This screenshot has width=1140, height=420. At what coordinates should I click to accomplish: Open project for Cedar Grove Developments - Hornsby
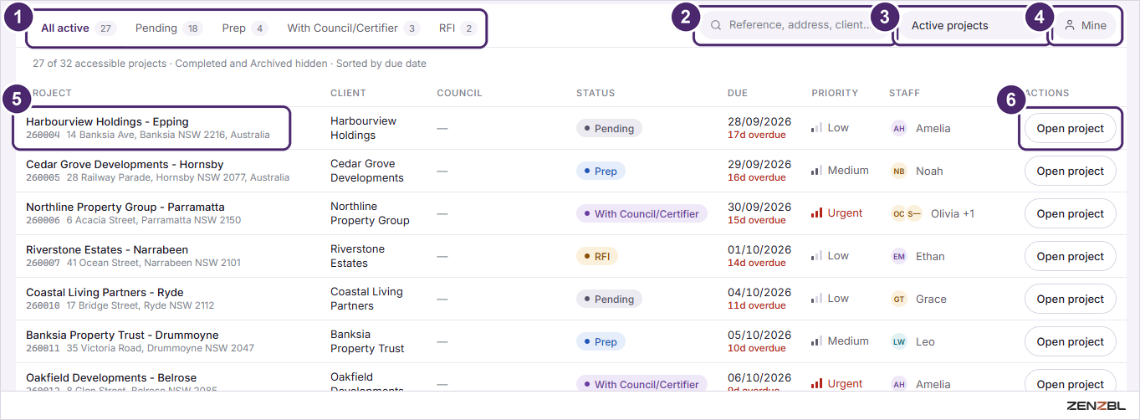[1070, 171]
